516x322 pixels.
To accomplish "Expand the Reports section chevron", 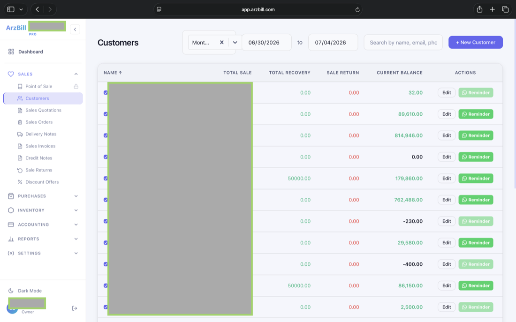I will pyautogui.click(x=76, y=239).
